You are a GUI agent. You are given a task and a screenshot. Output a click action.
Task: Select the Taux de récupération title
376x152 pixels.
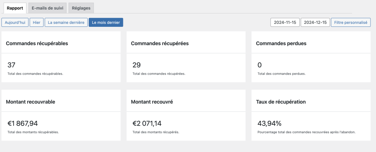tap(281, 102)
